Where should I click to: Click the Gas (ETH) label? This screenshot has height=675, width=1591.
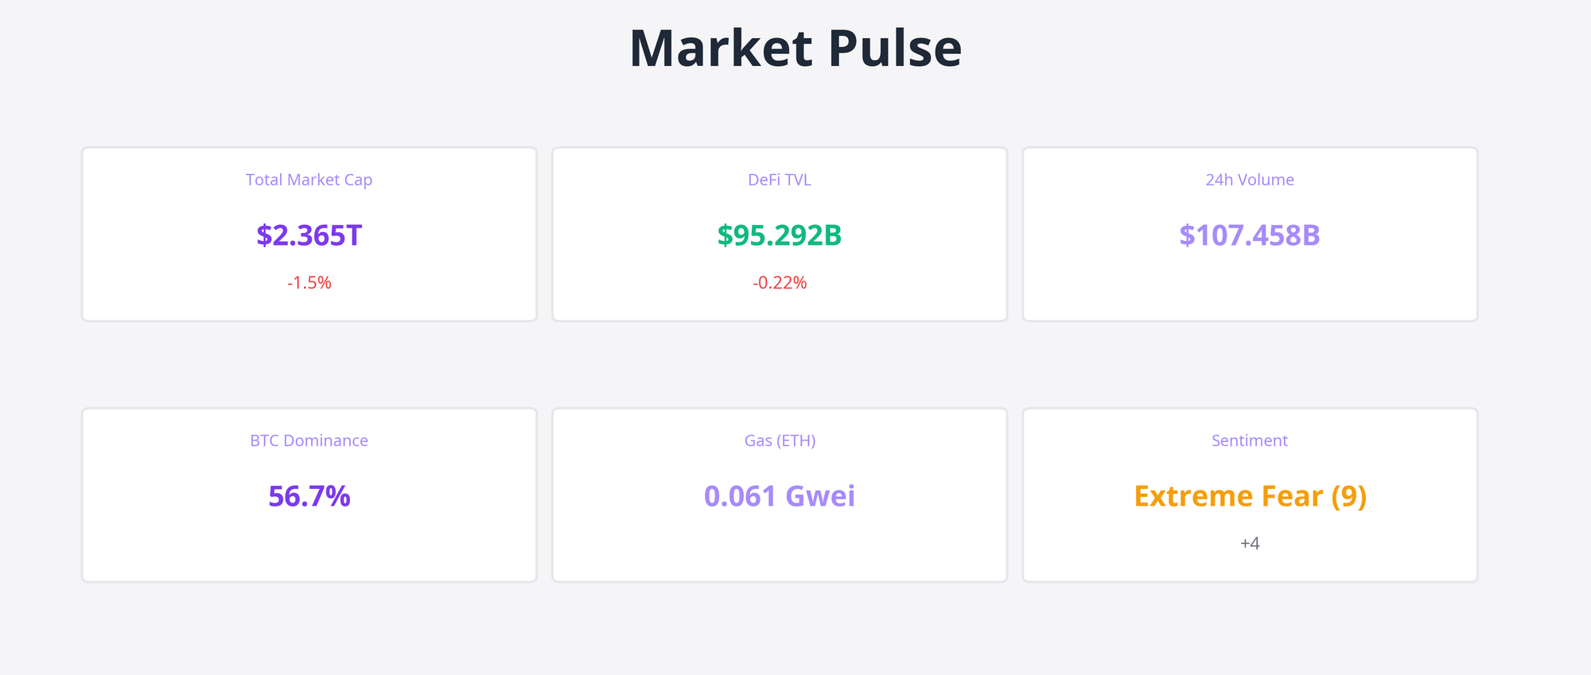[780, 440]
